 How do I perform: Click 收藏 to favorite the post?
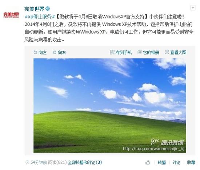[191, 162]
